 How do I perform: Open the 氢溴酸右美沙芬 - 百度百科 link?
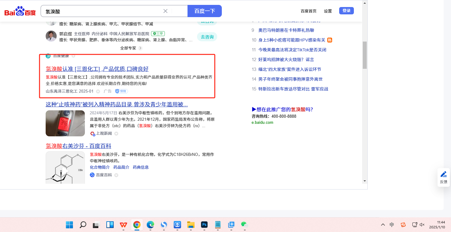(78, 146)
